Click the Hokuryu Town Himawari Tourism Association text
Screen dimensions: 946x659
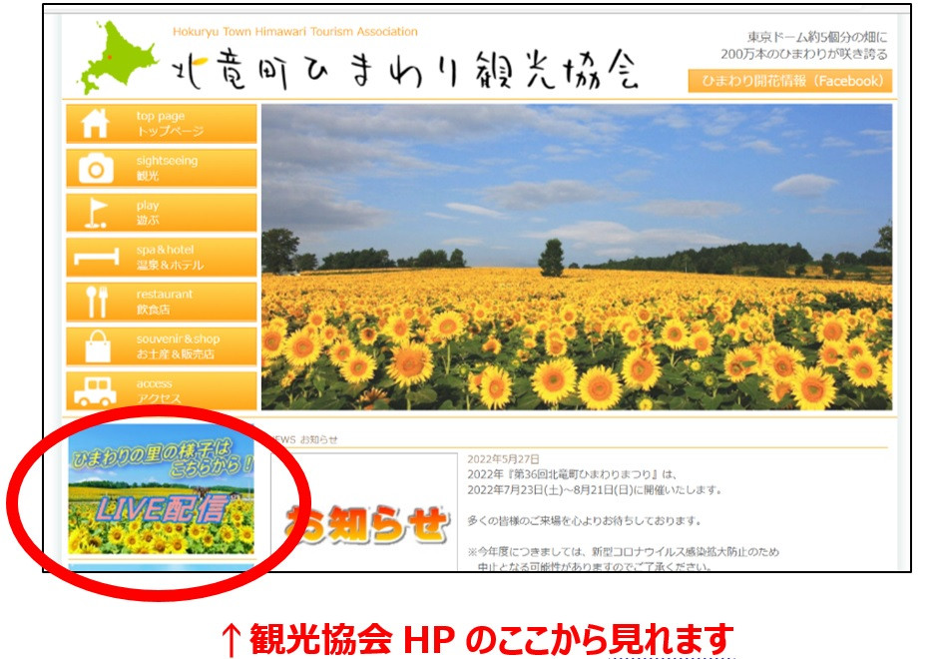coord(295,31)
